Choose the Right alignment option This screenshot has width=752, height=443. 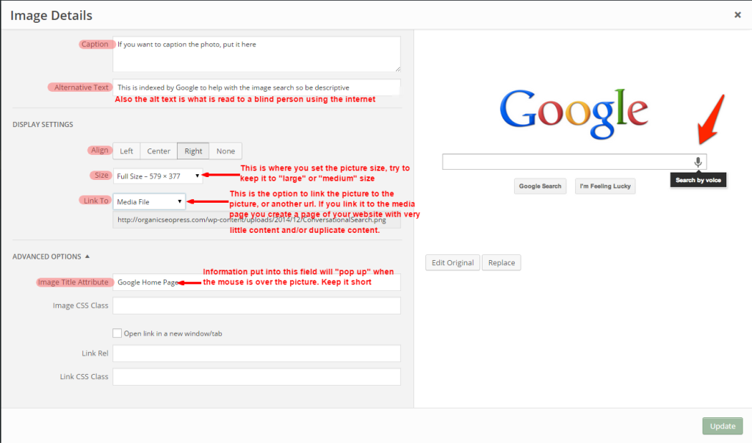pos(193,151)
